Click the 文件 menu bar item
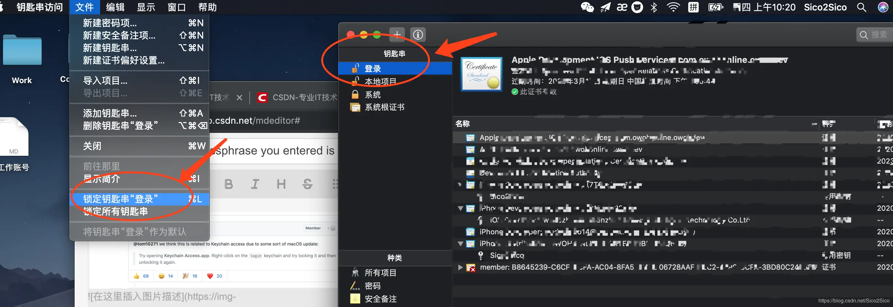This screenshot has width=893, height=307. click(x=85, y=7)
